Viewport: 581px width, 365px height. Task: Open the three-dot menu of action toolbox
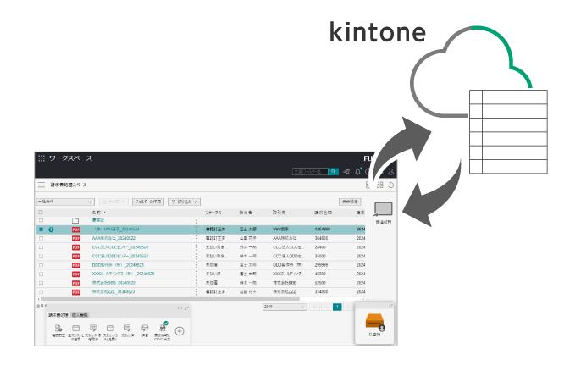(x=180, y=308)
